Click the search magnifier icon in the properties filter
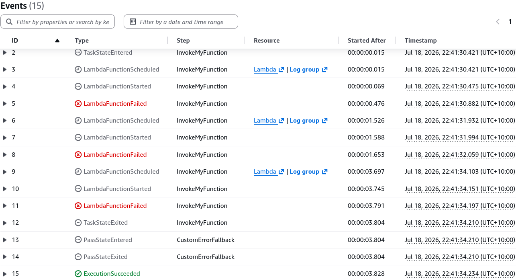The width and height of the screenshot is (516, 279). pyautogui.click(x=9, y=22)
